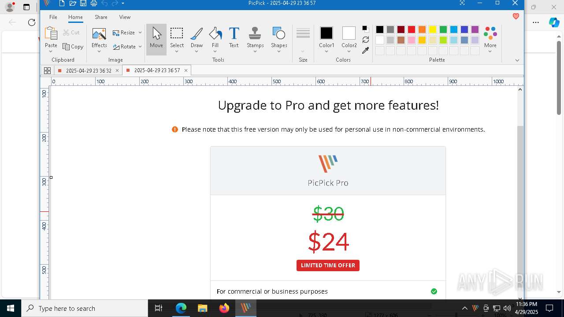This screenshot has height=317, width=564.
Task: Pick the pink palette color
Action: coord(412,40)
